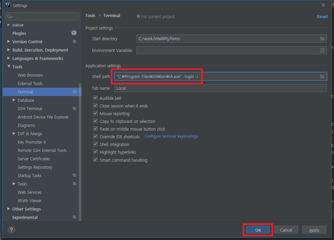Toggle the Audible bell checkbox
Screen dimensions: 334x240
tap(95, 98)
